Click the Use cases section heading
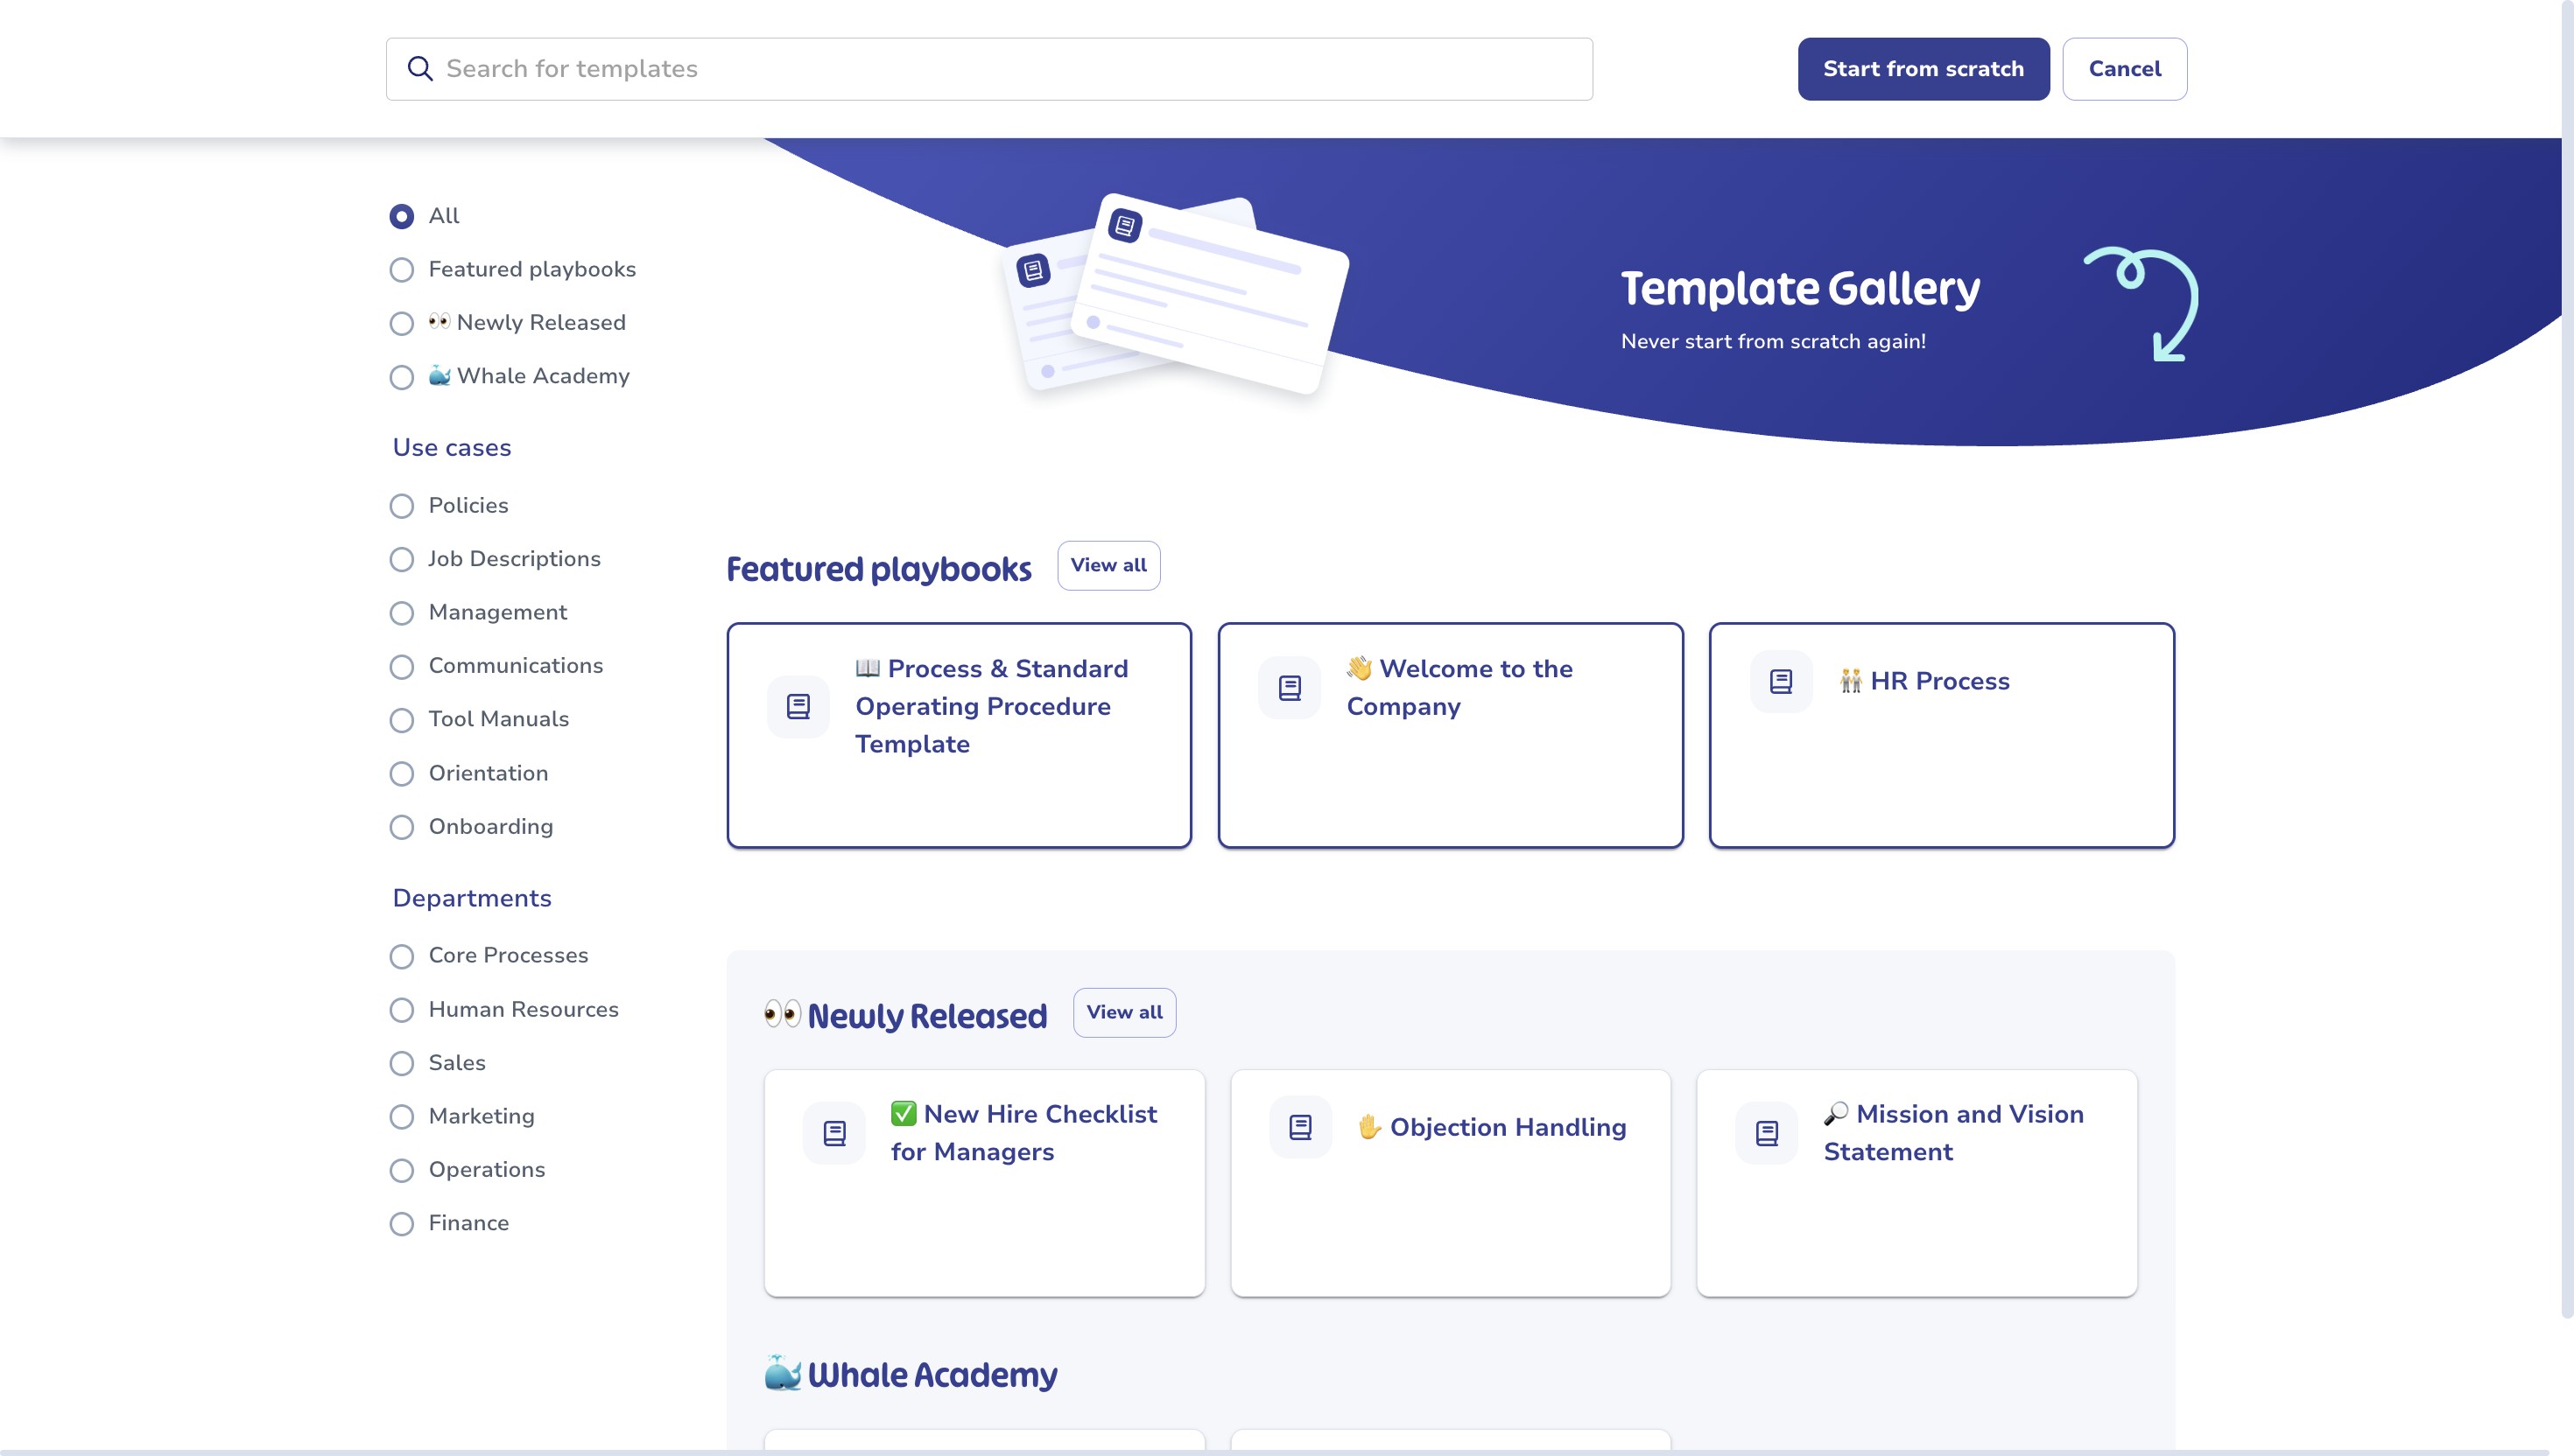The width and height of the screenshot is (2574, 1456). pyautogui.click(x=451, y=448)
